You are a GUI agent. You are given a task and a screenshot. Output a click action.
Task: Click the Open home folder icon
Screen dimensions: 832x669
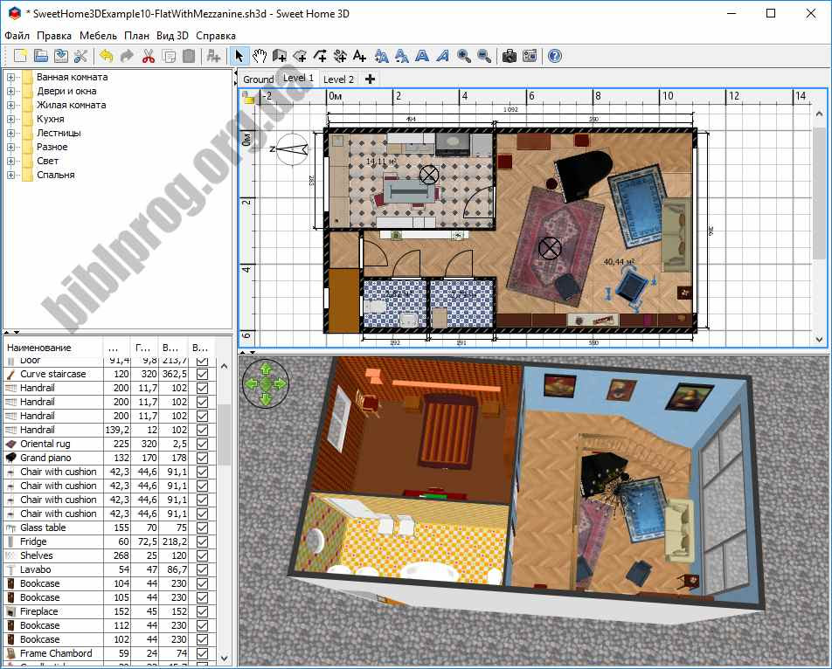pos(41,56)
